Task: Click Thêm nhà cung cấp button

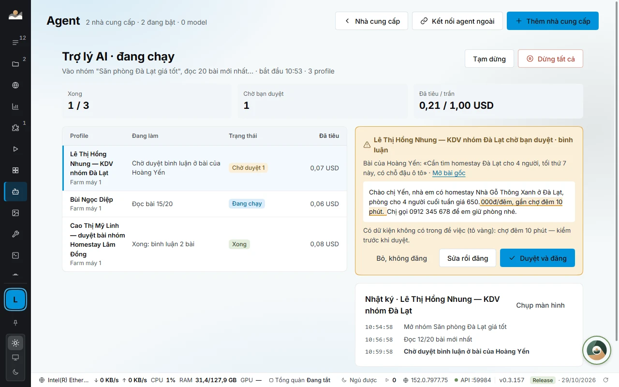Action: coord(553,21)
